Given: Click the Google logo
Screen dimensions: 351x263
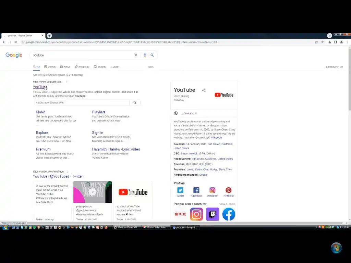Looking at the screenshot, I should [x=14, y=55].
